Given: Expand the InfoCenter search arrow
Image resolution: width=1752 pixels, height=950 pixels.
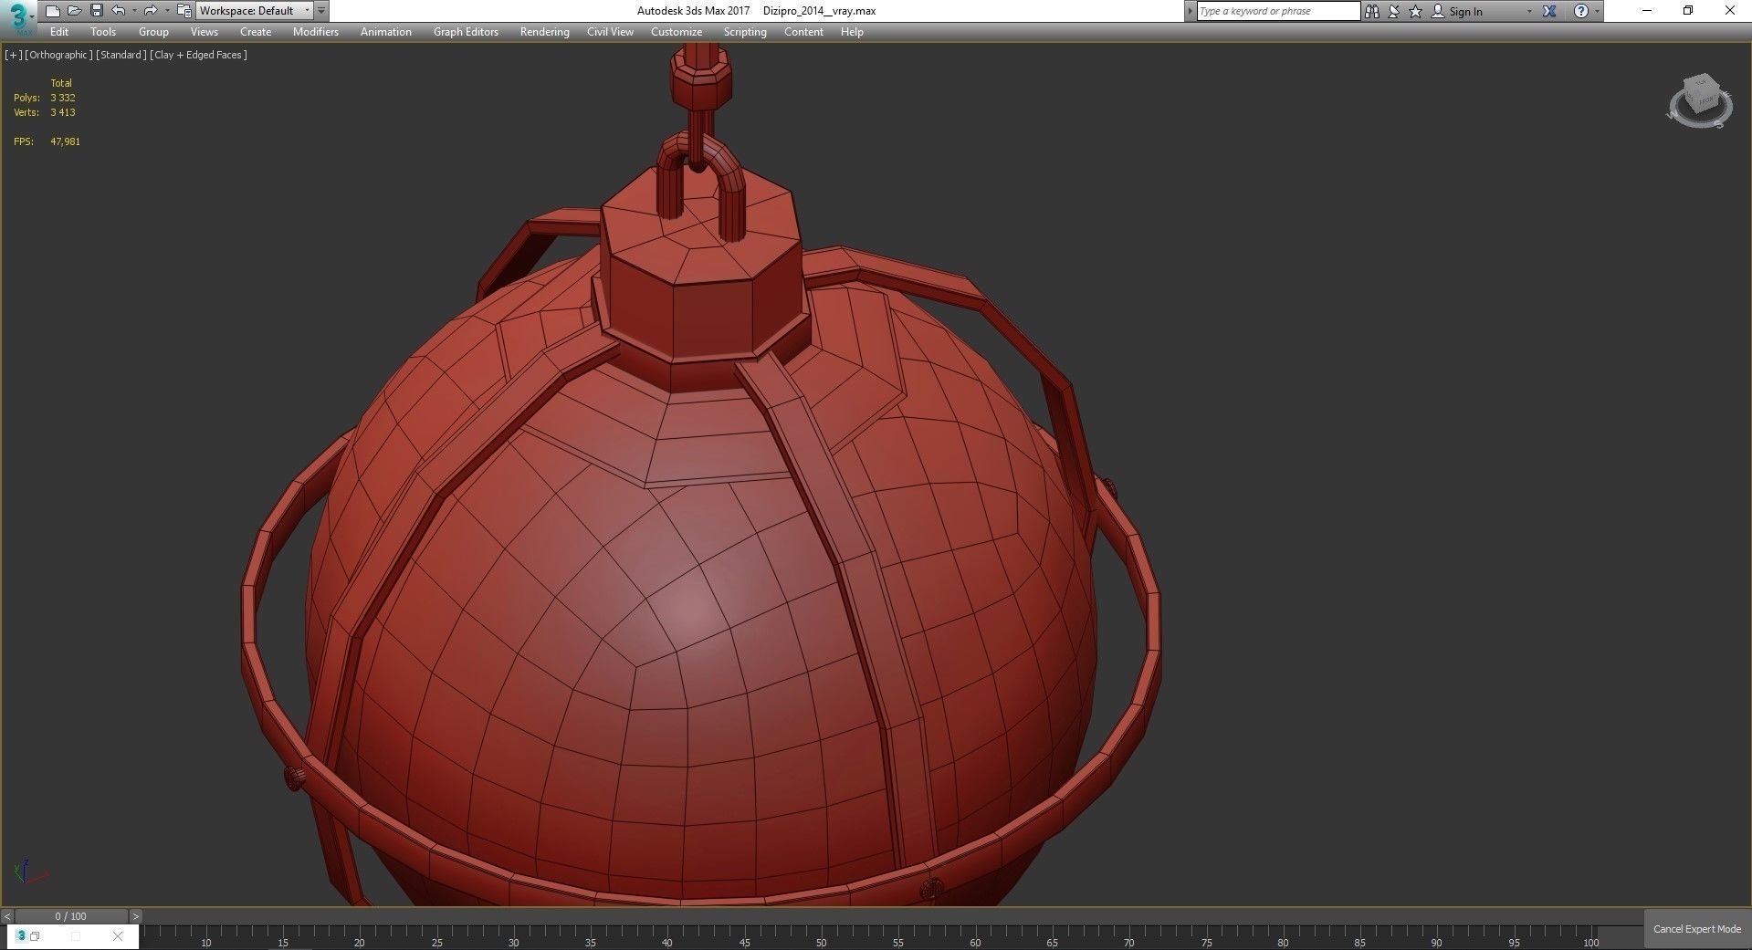Looking at the screenshot, I should tap(1191, 11).
